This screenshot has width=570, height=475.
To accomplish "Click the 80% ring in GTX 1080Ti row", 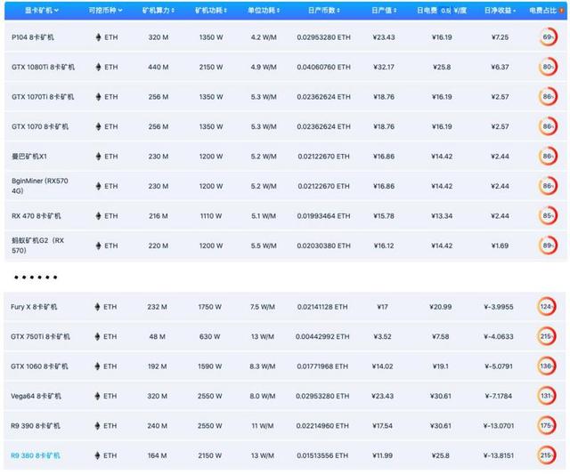I will click(548, 67).
